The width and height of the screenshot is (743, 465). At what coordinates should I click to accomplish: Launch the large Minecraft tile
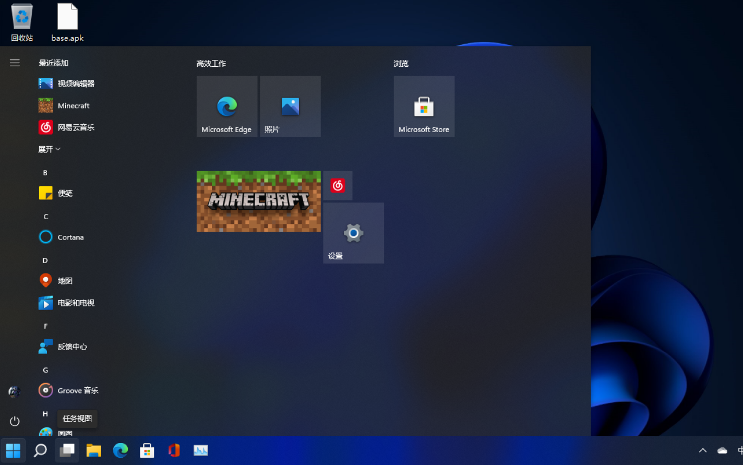(x=259, y=201)
